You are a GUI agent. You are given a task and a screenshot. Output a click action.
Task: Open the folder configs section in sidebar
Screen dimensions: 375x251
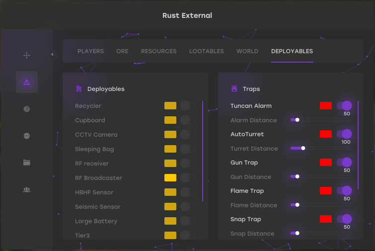pos(26,163)
